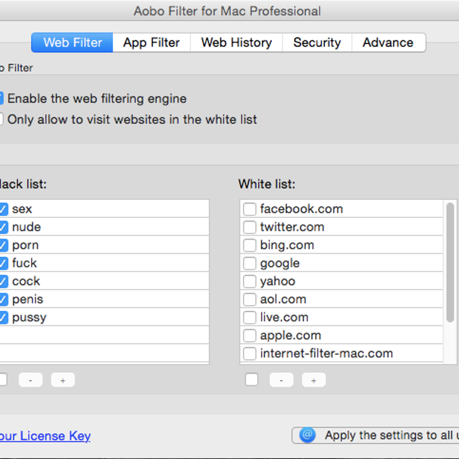459x459 pixels.
Task: Toggle the select-all checkbox below White list
Action: pos(251,380)
